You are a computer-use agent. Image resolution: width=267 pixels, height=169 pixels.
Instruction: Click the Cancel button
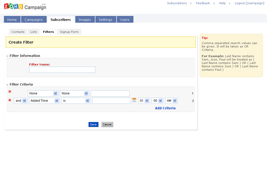107,124
